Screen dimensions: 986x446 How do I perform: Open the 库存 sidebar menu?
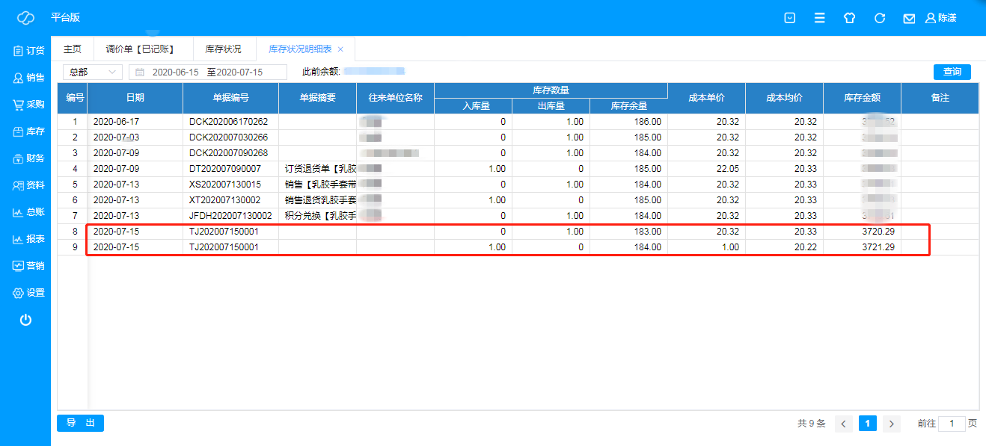[28, 131]
